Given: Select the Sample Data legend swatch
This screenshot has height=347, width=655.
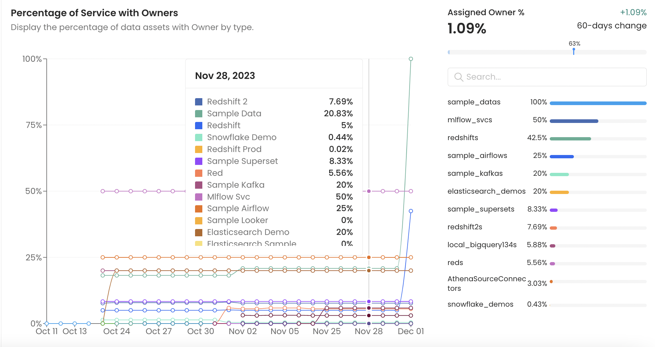Looking at the screenshot, I should (199, 114).
